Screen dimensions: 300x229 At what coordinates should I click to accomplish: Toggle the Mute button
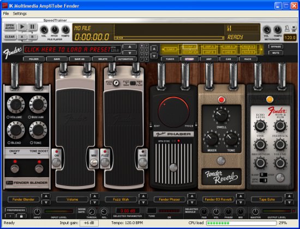coord(275,53)
